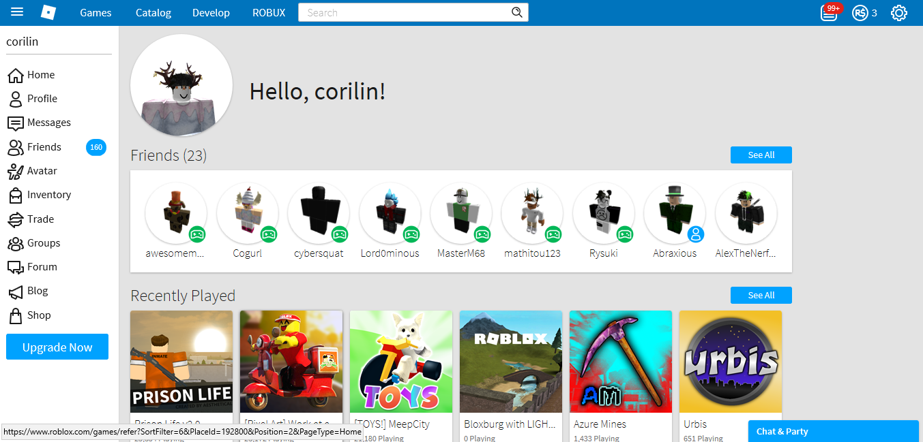Screen dimensions: 923x442
Task: Open the MeepCity TOYS game thumbnail
Action: (x=401, y=362)
